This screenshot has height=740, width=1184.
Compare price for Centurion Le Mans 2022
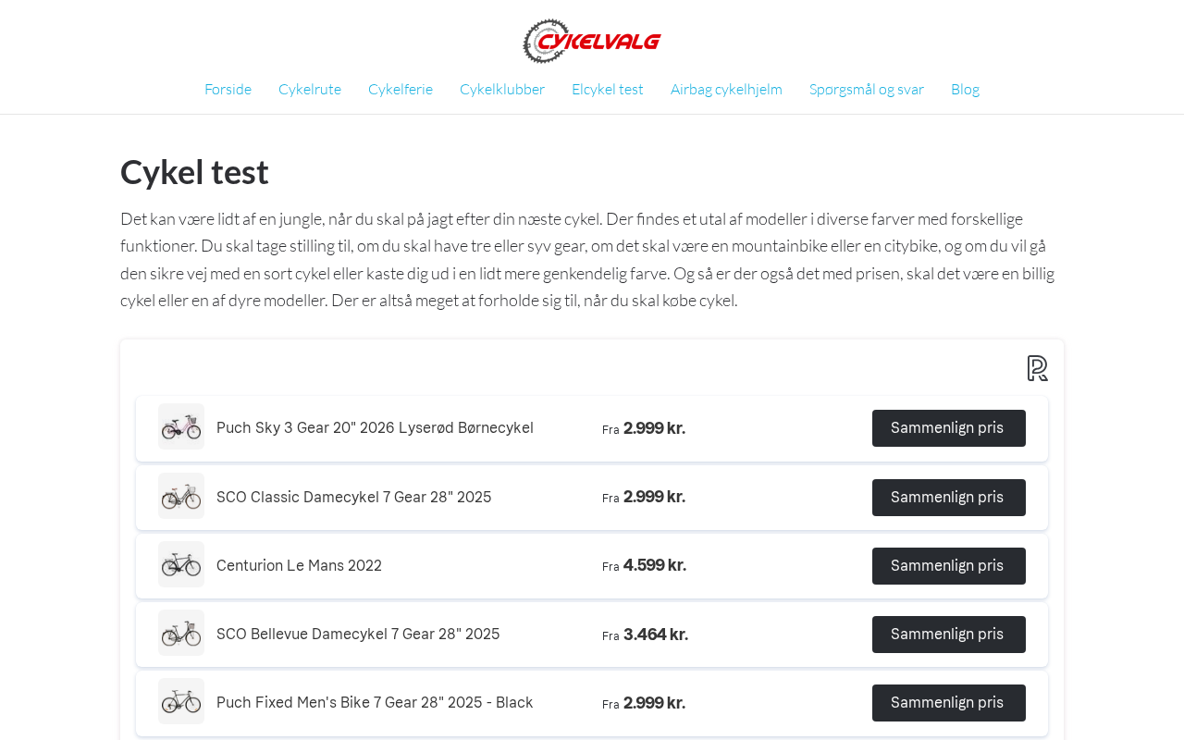tap(949, 566)
